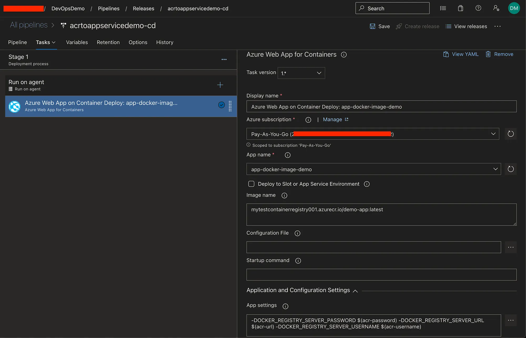Click View YAML
This screenshot has width=526, height=338.
click(461, 54)
